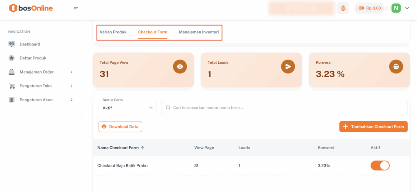The height and width of the screenshot is (191, 417).
Task: Click the send icon on Total Leads
Action: [288, 67]
